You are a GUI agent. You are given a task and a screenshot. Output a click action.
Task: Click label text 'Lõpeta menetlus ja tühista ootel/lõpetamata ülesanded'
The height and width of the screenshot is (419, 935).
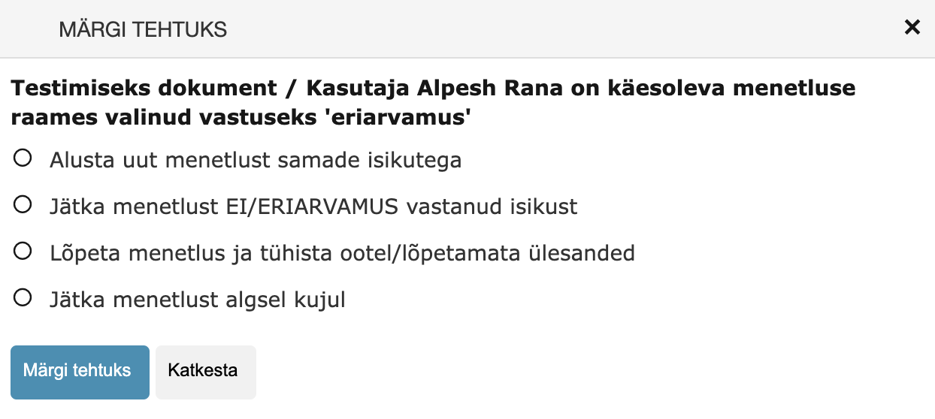coord(343,254)
